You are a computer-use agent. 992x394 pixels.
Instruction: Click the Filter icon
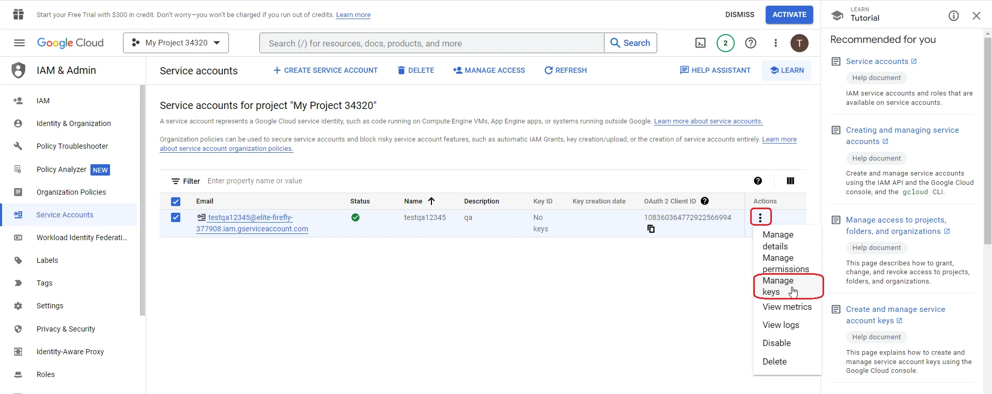(x=176, y=181)
